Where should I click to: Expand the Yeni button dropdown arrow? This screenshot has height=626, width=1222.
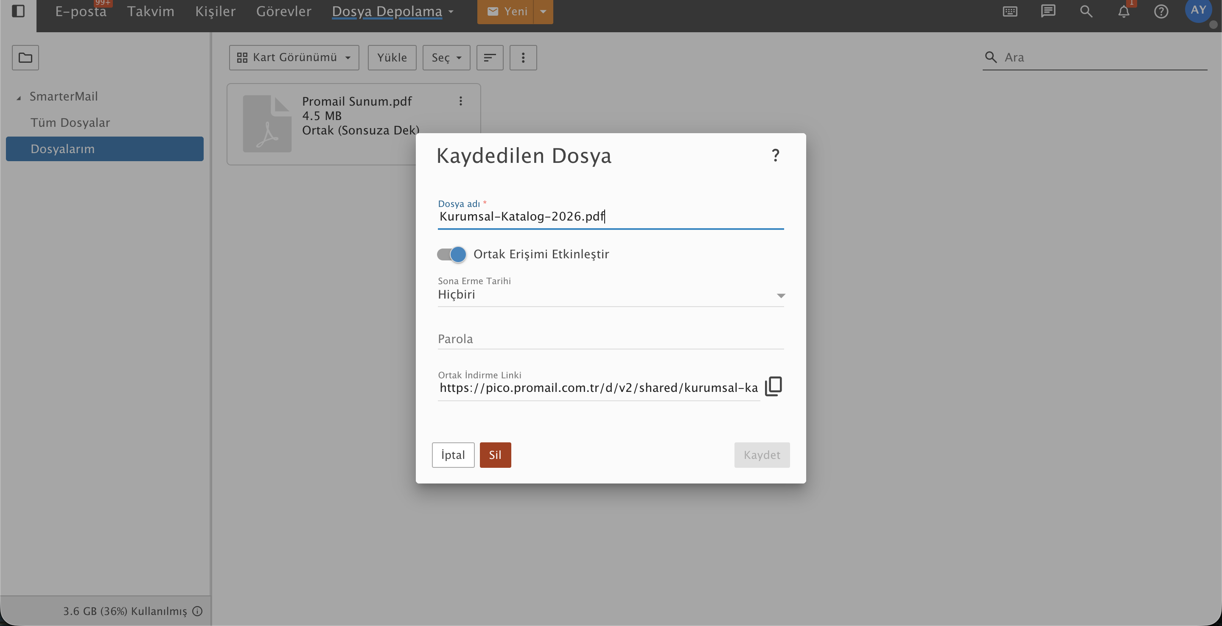543,11
